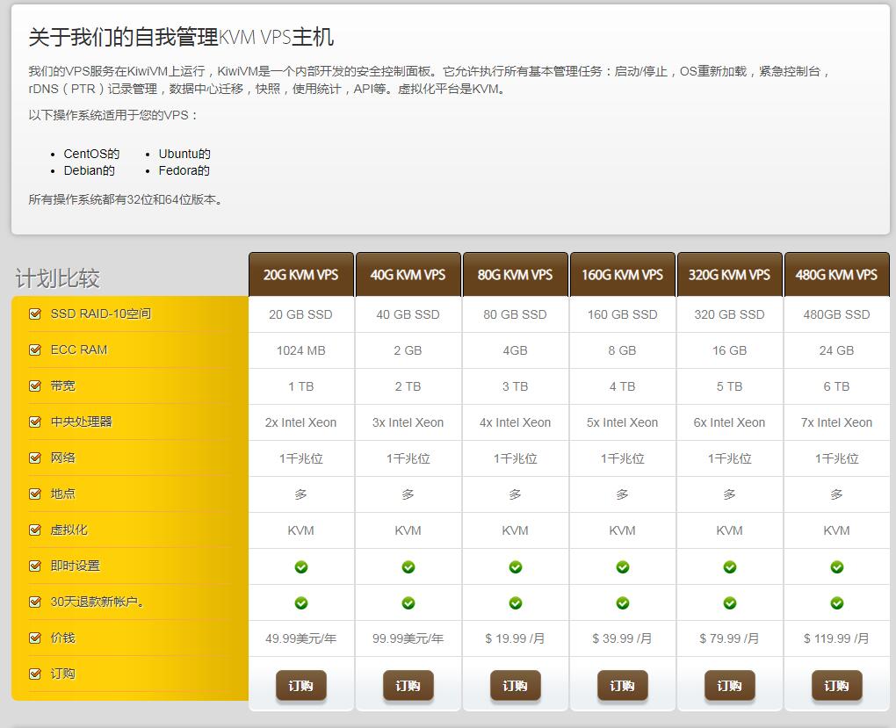
Task: Select the 40G KVM VPS column header
Action: [408, 274]
